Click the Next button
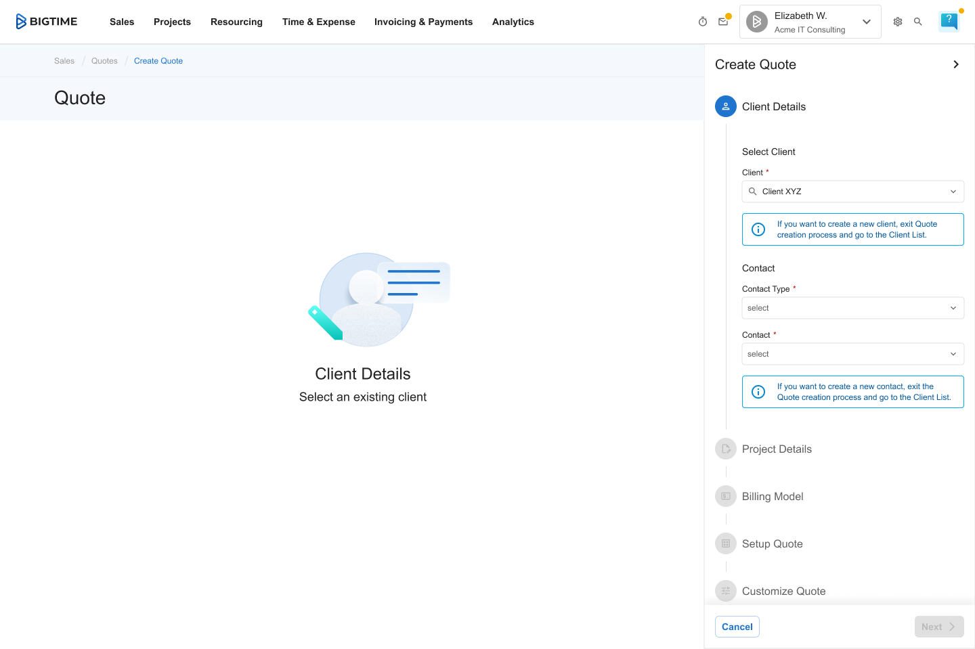Image resolution: width=975 pixels, height=649 pixels. pyautogui.click(x=938, y=627)
